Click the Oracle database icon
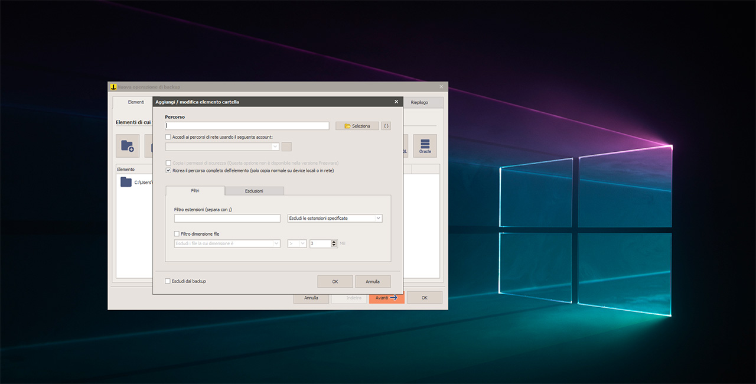Image resolution: width=756 pixels, height=384 pixels. coord(425,146)
